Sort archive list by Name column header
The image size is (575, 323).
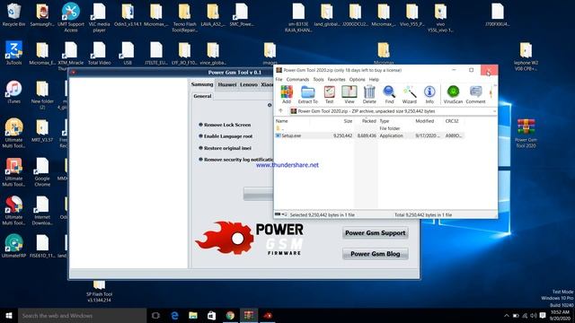click(x=281, y=121)
